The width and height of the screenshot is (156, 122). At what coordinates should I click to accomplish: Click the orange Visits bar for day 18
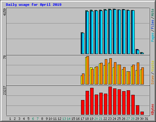tap(88, 70)
